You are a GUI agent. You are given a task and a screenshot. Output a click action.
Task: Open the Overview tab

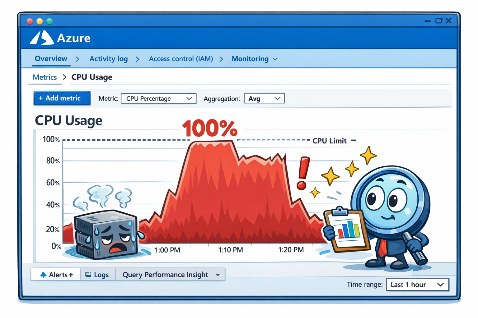tap(51, 59)
